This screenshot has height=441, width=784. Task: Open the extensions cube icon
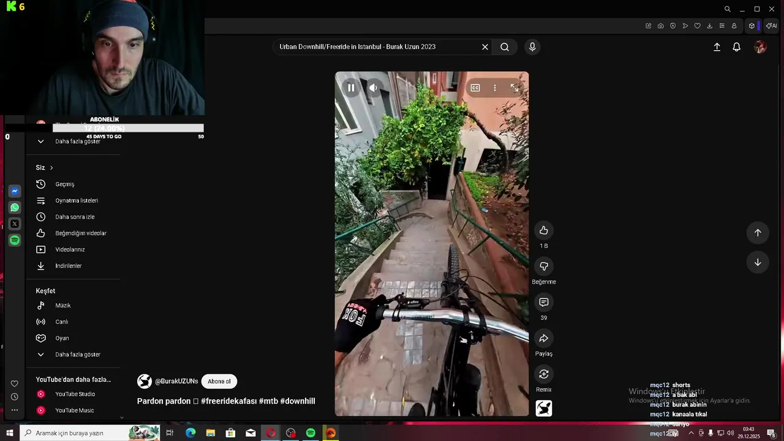pyautogui.click(x=752, y=26)
